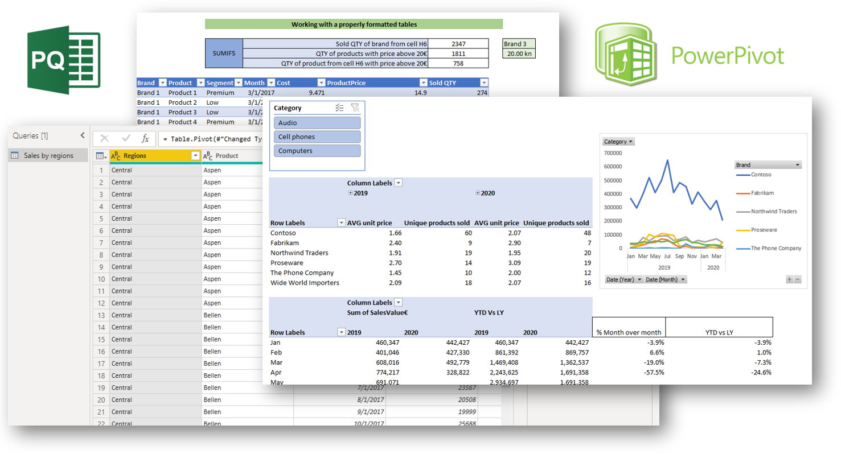Viewport: 841px width, 454px height.
Task: Expand the 2019 column group
Action: 350,193
